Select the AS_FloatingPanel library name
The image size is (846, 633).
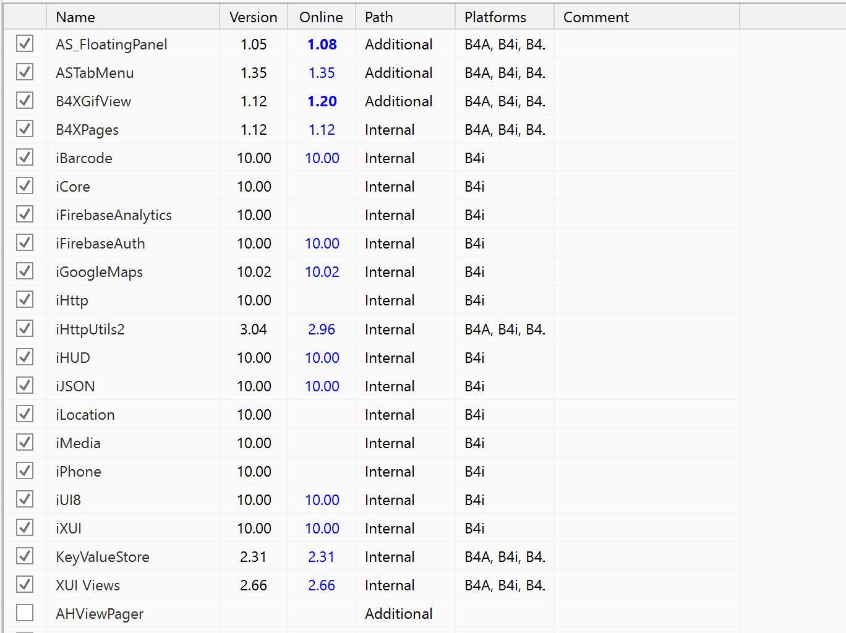(111, 45)
